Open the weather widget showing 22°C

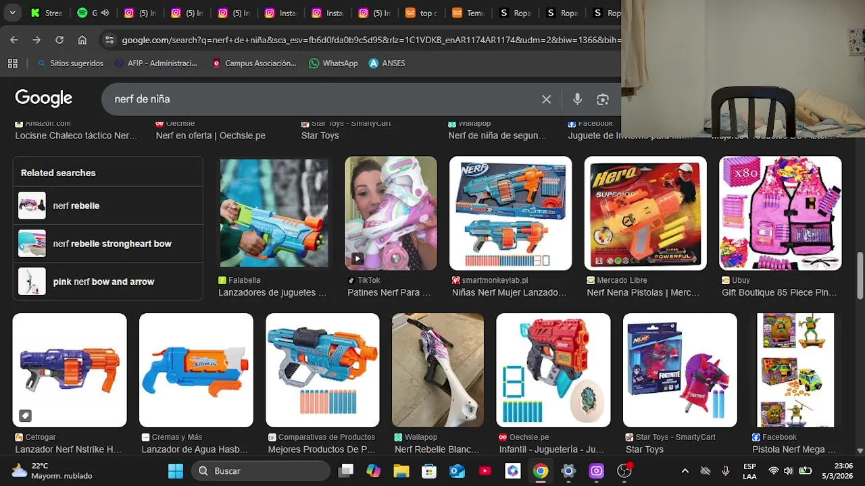pos(51,470)
